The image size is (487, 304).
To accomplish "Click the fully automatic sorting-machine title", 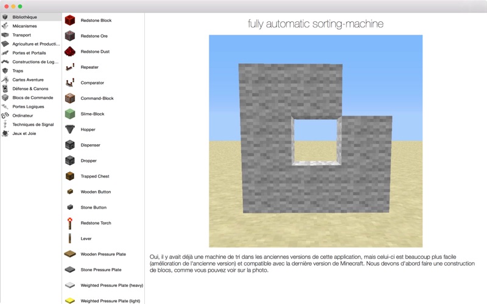I will coord(315,24).
